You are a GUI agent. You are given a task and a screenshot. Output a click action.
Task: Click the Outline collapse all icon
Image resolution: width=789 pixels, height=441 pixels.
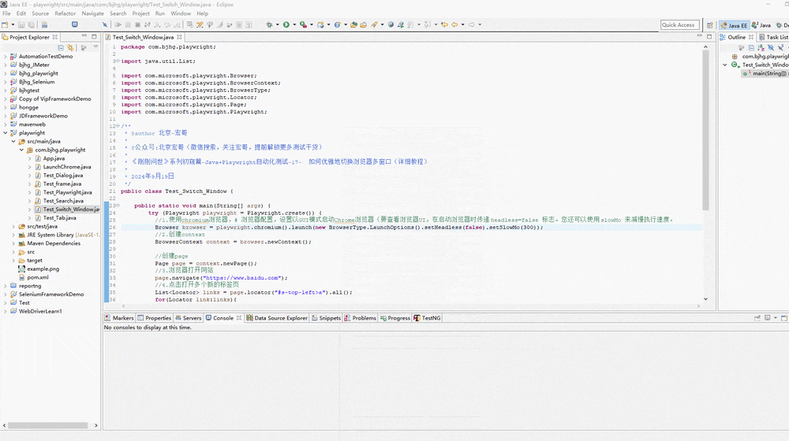click(x=751, y=48)
